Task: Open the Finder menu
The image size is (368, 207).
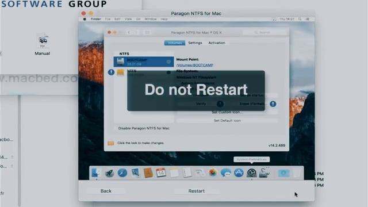Action: [96, 19]
